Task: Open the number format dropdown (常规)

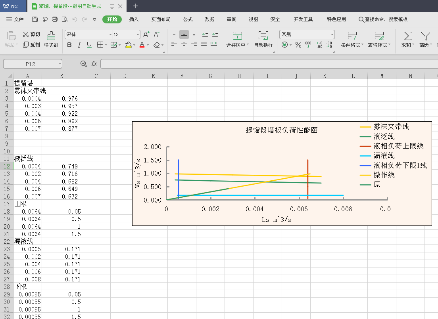Action: pyautogui.click(x=332, y=34)
